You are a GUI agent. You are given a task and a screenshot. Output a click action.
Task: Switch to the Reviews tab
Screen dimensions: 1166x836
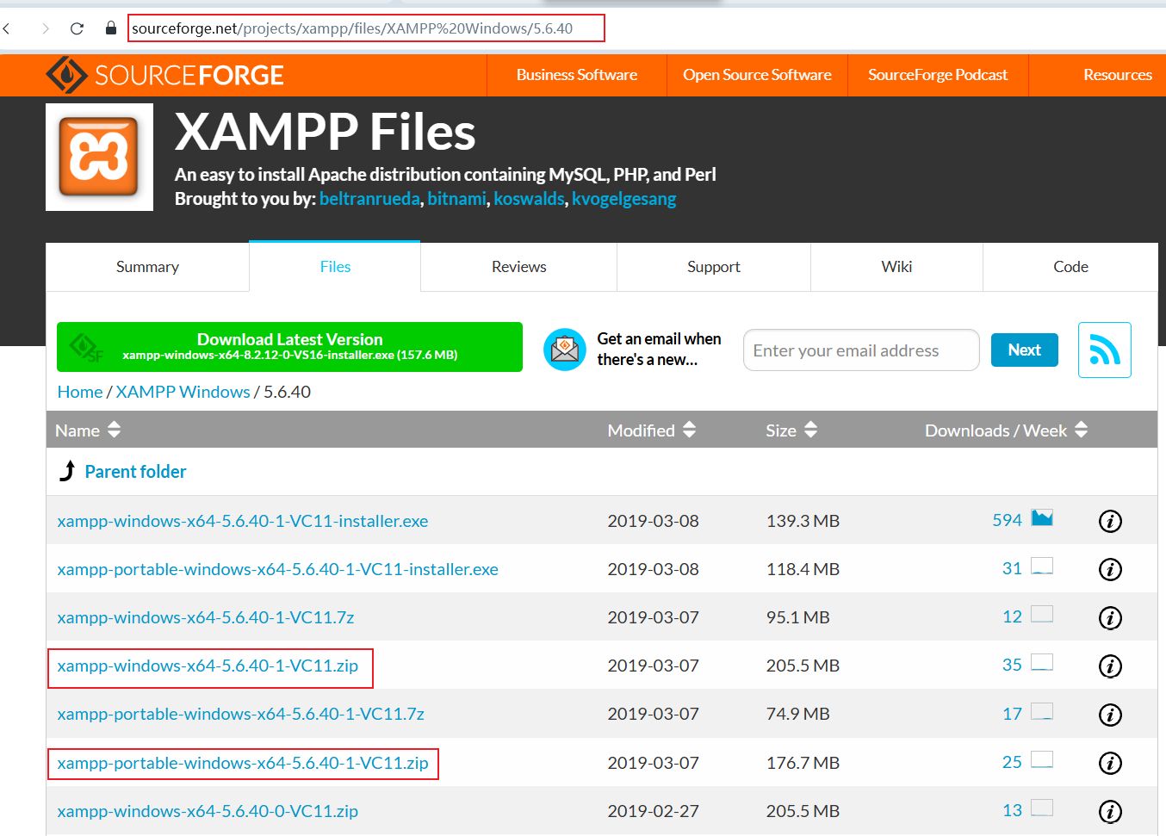pos(518,267)
